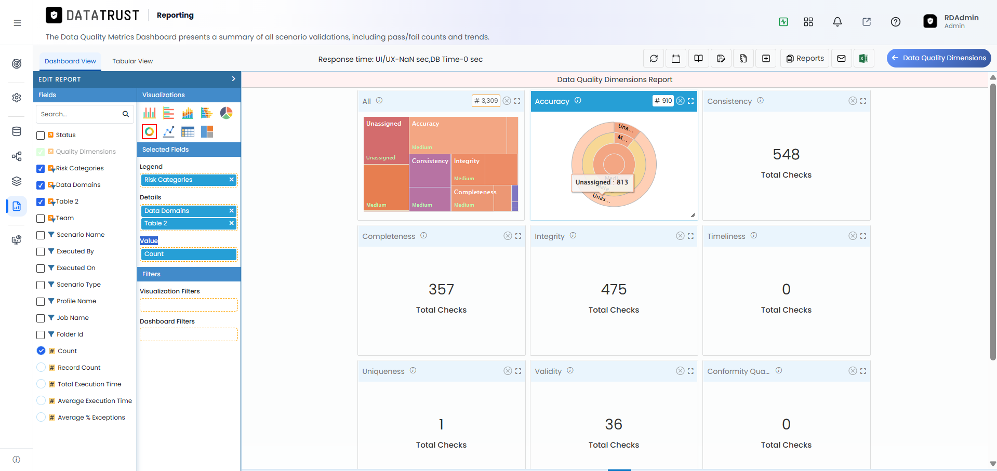The height and width of the screenshot is (471, 997).
Task: Open the hamburger menu
Action: (x=17, y=23)
